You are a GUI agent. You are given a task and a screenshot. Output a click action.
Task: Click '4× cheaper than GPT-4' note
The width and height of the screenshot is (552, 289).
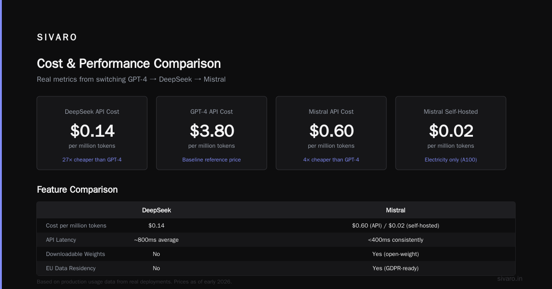331,160
